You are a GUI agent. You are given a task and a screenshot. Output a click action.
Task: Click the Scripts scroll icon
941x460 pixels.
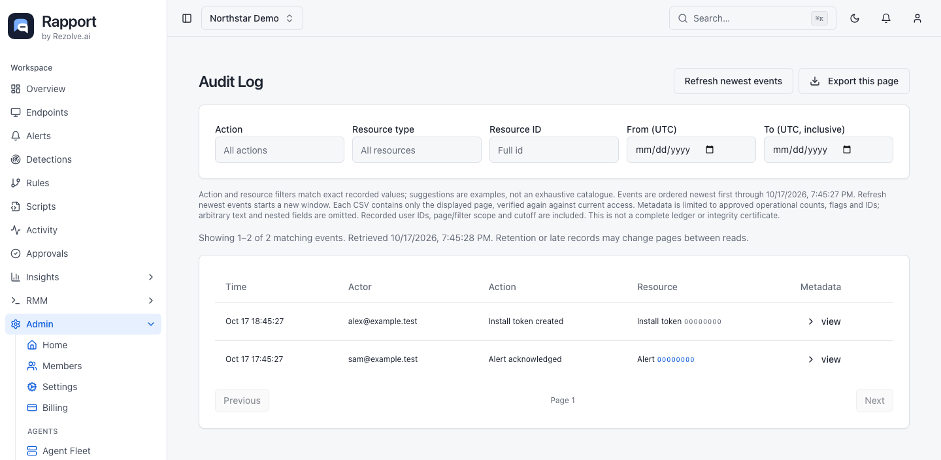click(16, 206)
